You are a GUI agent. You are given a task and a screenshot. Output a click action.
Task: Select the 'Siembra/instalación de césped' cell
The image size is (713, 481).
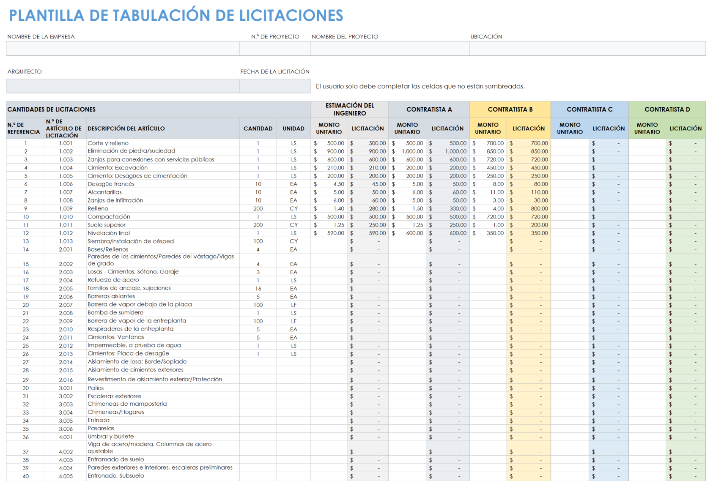tap(163, 241)
